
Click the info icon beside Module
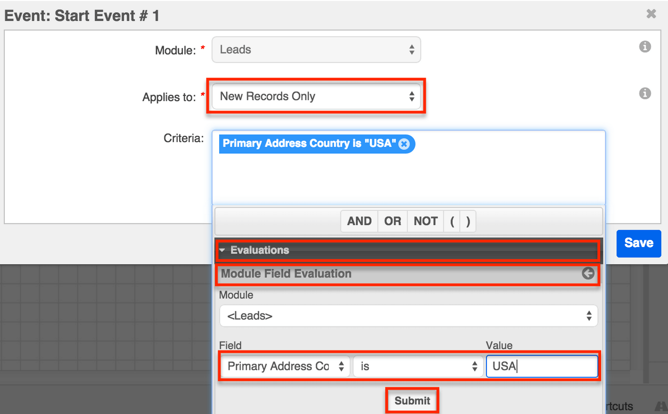coord(645,47)
